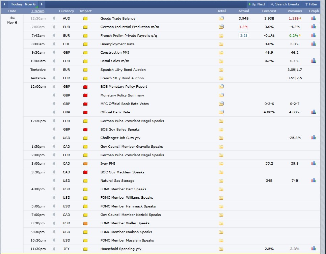Go to previous day using left arrow
This screenshot has width=326, height=254.
[x=5, y=4]
